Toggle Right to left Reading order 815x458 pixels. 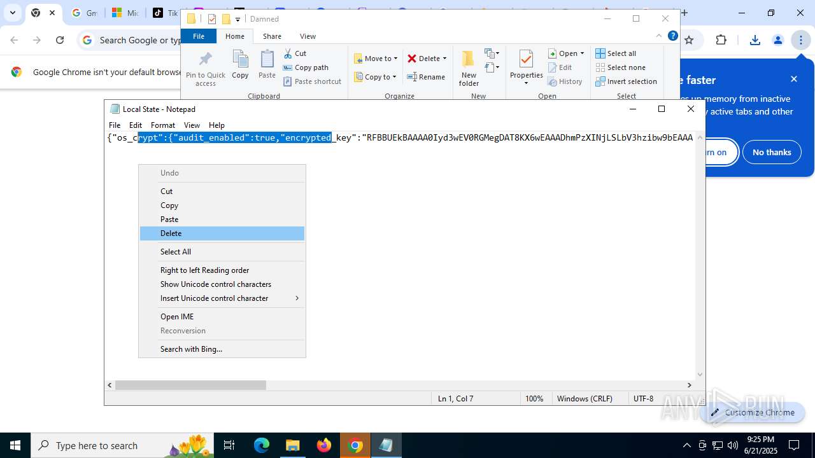(x=222, y=270)
